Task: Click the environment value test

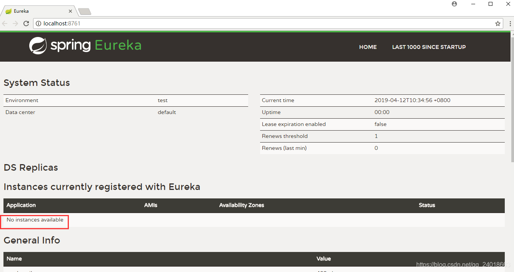Action: (163, 100)
